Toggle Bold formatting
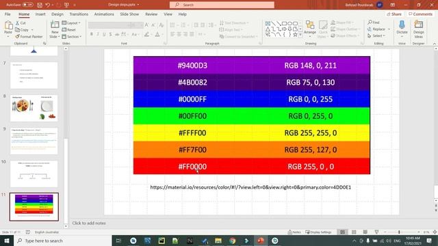Image resolution: width=438 pixels, height=246 pixels. tap(91, 34)
